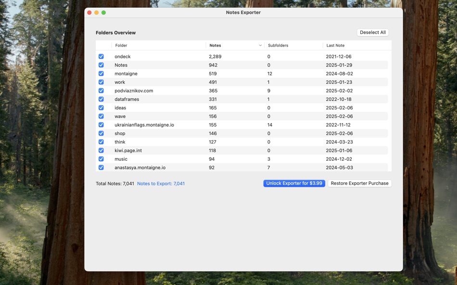Click the red close window button
Viewport: 457px width, 285px height.
pyautogui.click(x=89, y=12)
